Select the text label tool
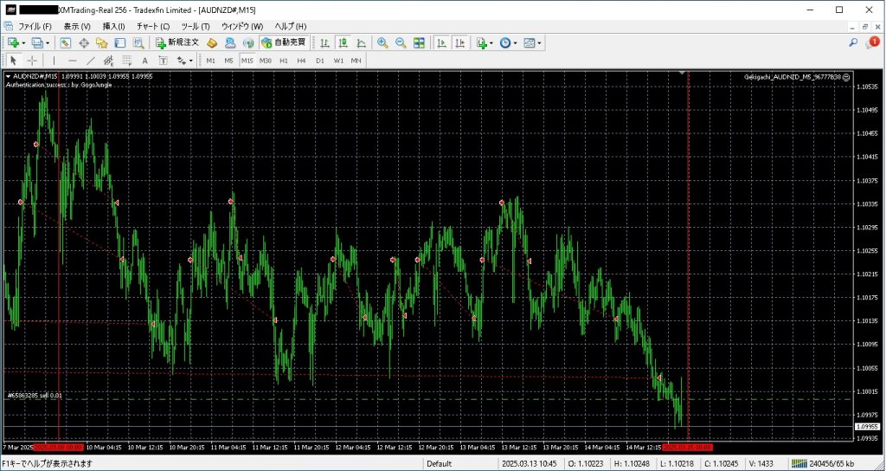Image resolution: width=886 pixels, height=471 pixels. pos(144,61)
